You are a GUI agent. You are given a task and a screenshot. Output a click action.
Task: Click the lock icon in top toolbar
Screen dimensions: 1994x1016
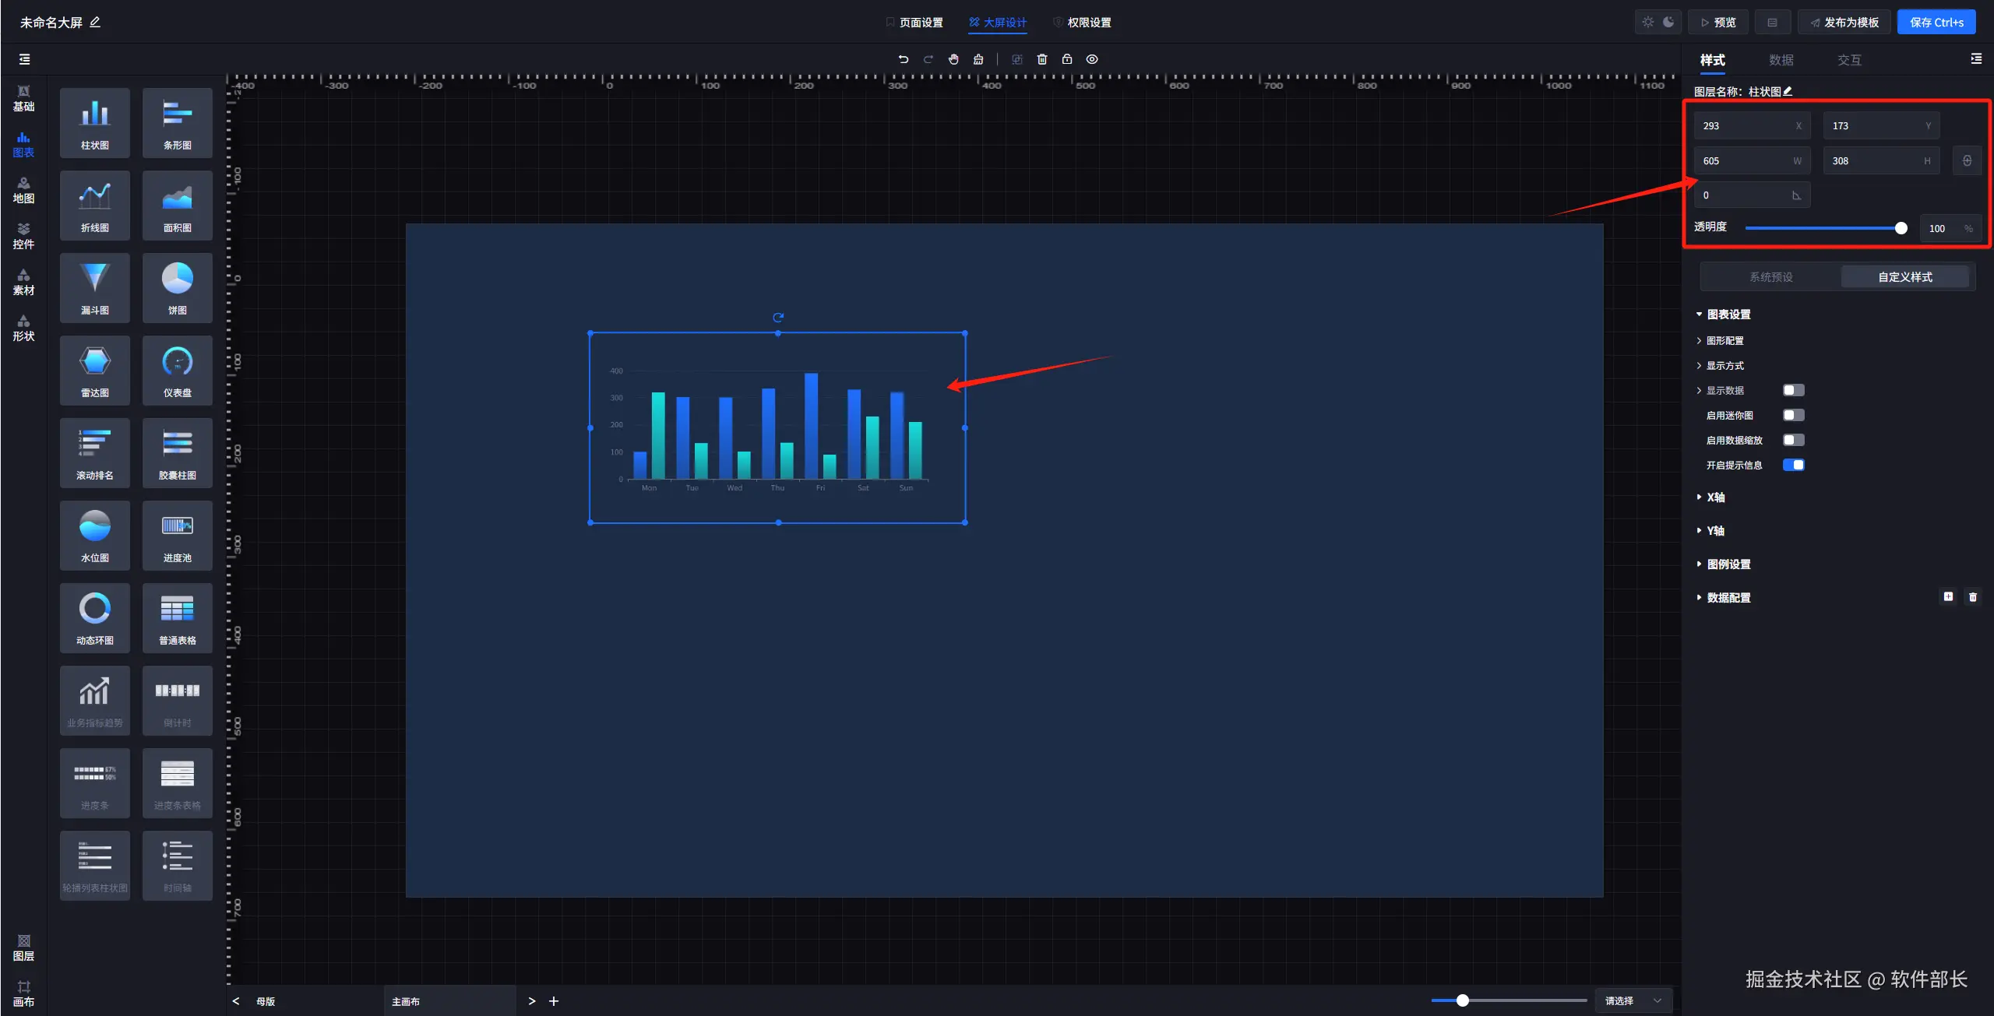click(1067, 59)
